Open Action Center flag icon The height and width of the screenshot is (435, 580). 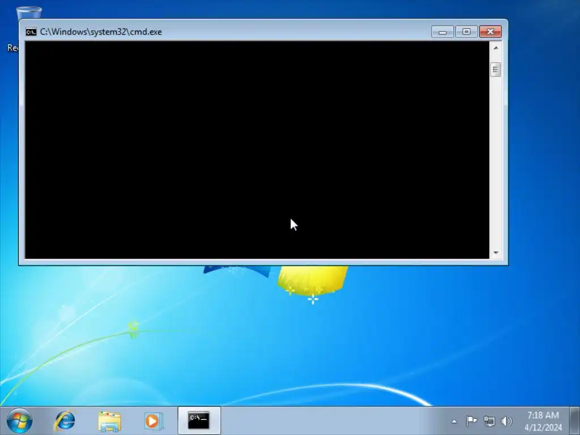click(x=471, y=421)
